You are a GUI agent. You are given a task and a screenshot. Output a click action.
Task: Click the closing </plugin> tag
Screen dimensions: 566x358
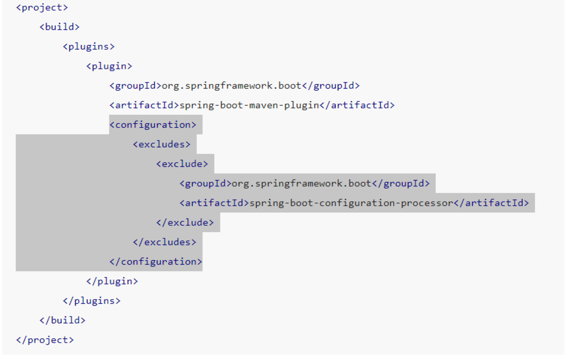point(112,281)
